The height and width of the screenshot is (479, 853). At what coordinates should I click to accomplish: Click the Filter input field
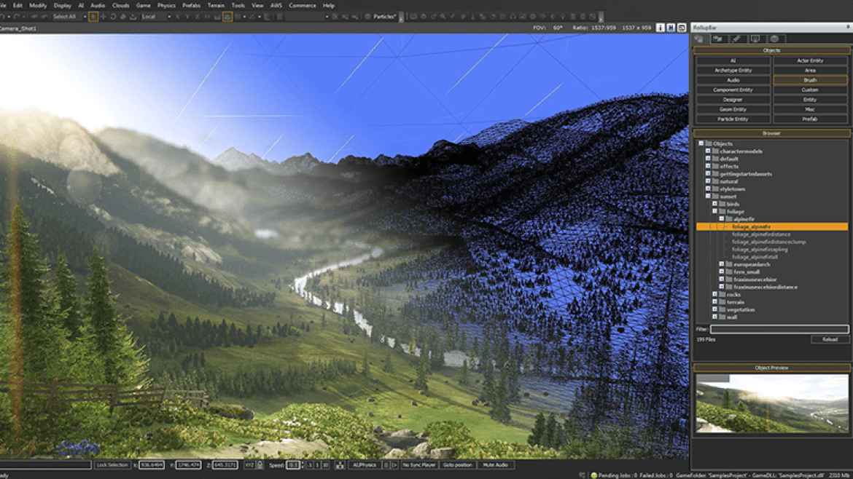(779, 329)
